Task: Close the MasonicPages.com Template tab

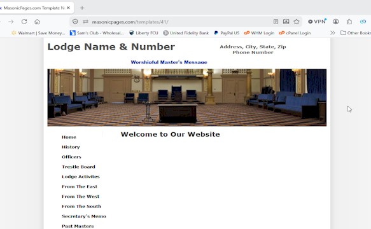Action: [x=68, y=8]
